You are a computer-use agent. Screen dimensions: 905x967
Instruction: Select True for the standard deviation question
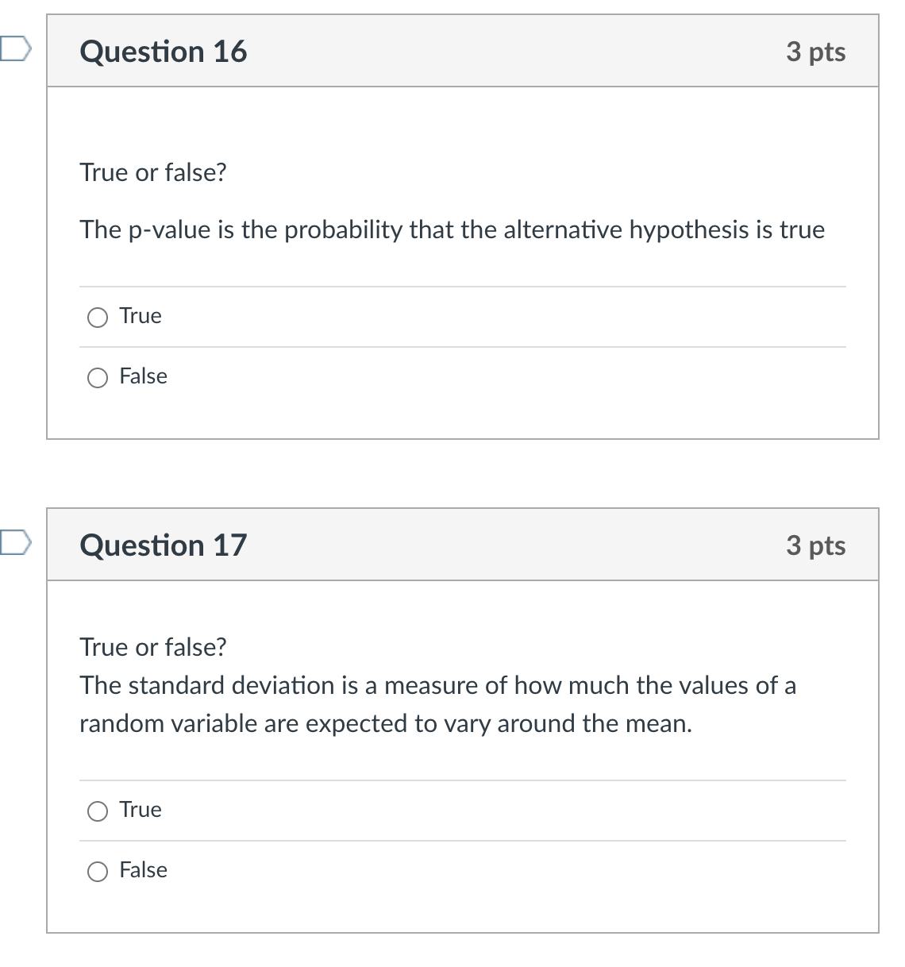coord(97,811)
